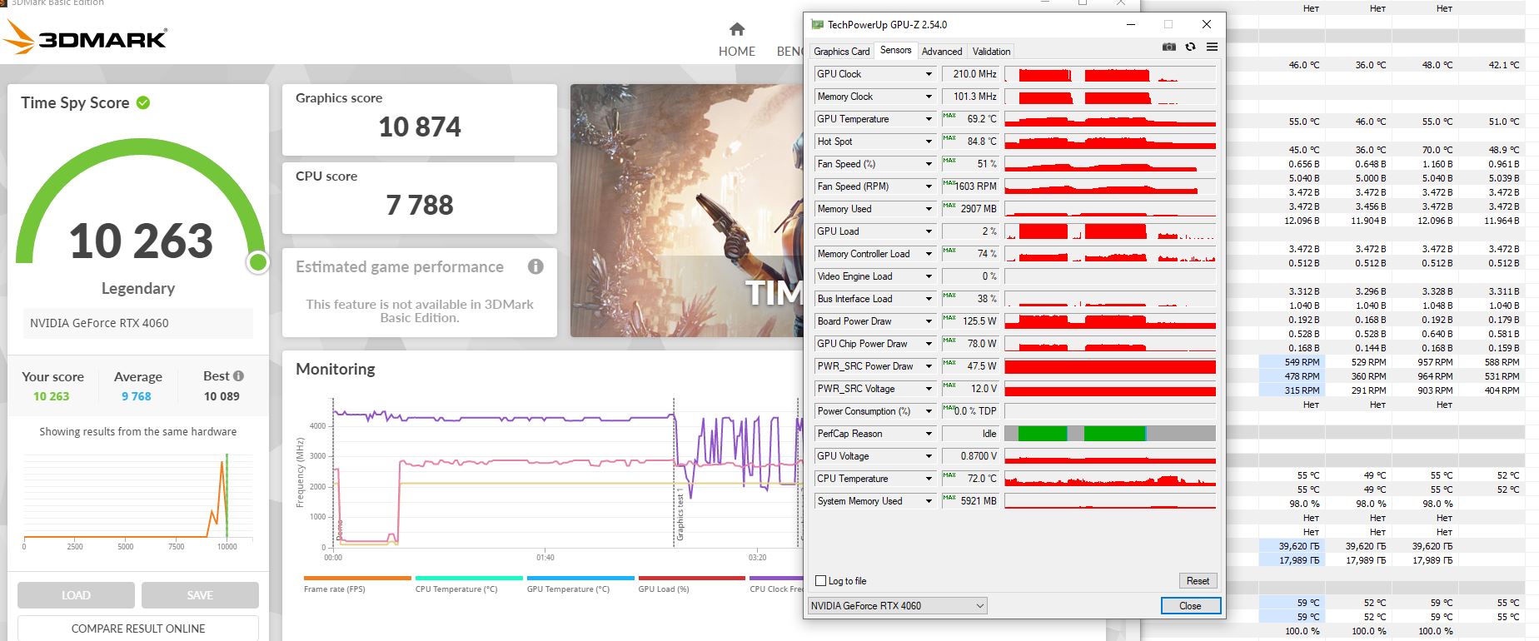This screenshot has height=641, width=1539.
Task: Open the GPU selector combo box in GPU-Z
Action: (898, 606)
